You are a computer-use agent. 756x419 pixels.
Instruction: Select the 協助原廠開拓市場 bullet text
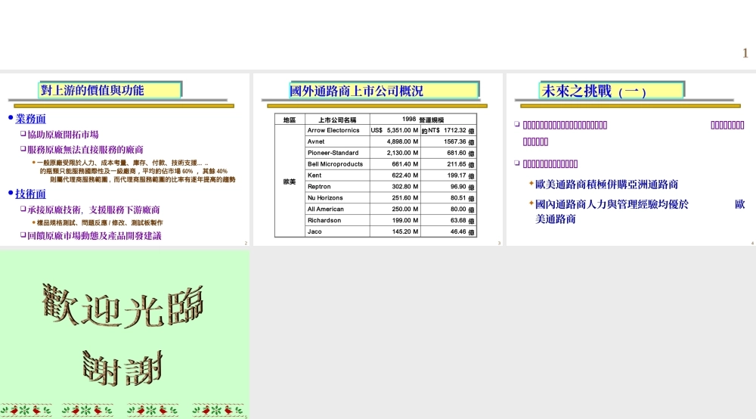pos(63,135)
